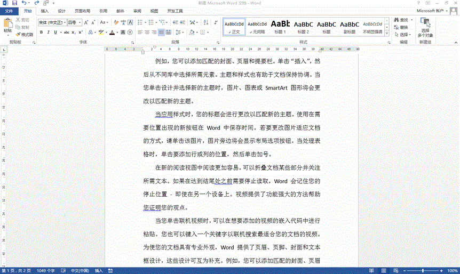Click the font color red A button
This screenshot has width=460, height=274.
tap(112, 33)
